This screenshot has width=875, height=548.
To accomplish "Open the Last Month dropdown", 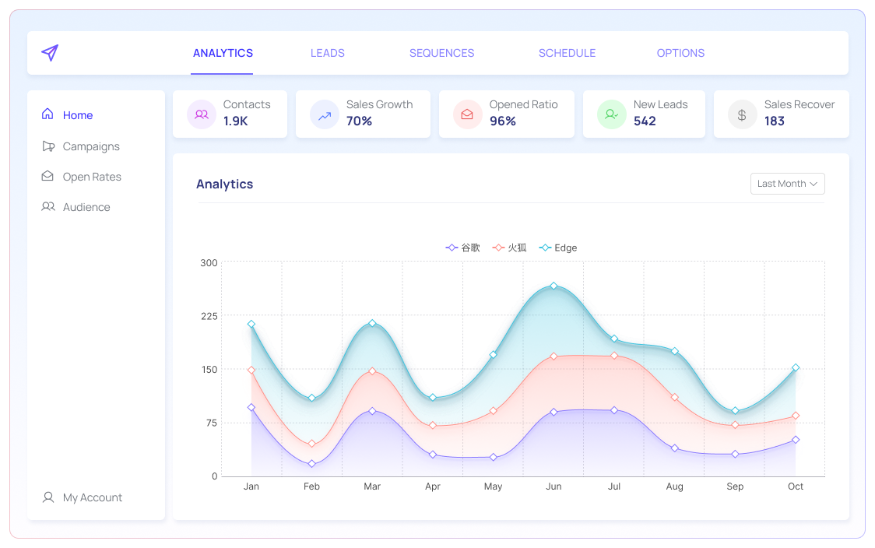I will tap(787, 184).
